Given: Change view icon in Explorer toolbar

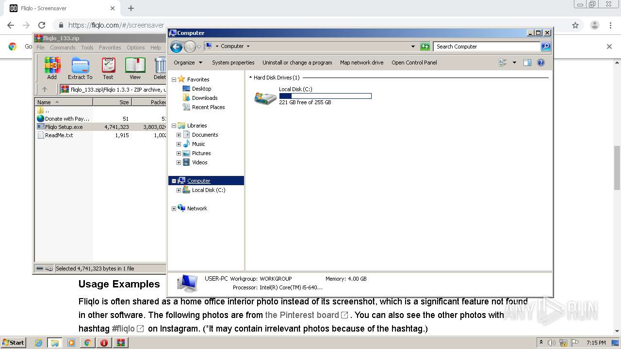Looking at the screenshot, I should (503, 63).
